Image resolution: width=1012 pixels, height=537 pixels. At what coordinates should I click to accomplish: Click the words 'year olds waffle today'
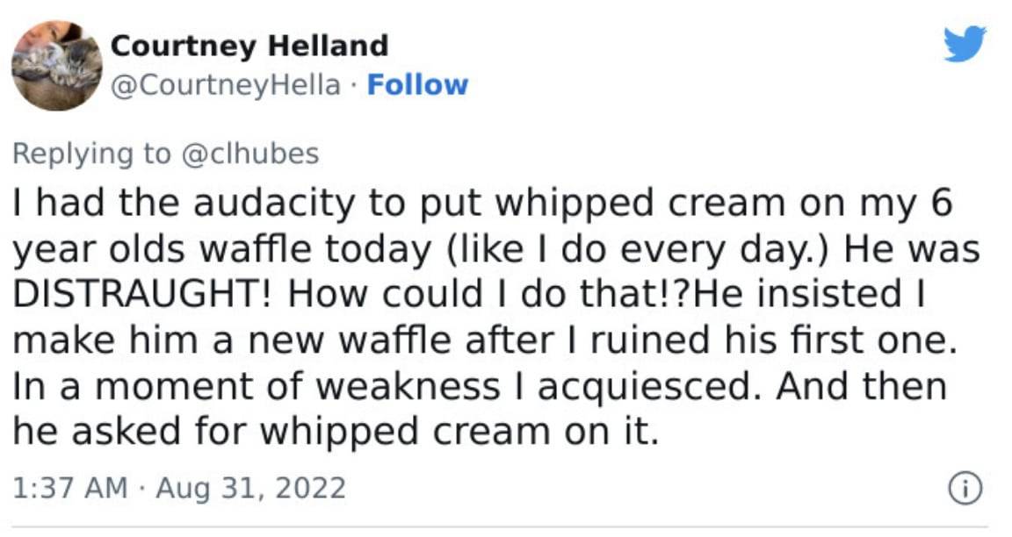pos(222,249)
